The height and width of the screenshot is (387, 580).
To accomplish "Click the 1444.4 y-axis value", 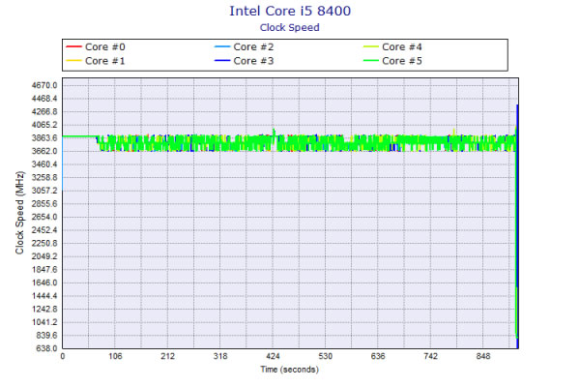I will point(44,296).
